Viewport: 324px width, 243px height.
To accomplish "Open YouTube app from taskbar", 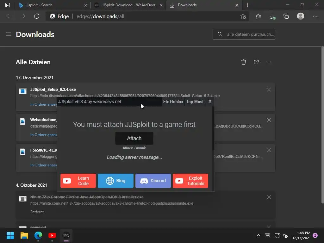I will tap(52, 235).
